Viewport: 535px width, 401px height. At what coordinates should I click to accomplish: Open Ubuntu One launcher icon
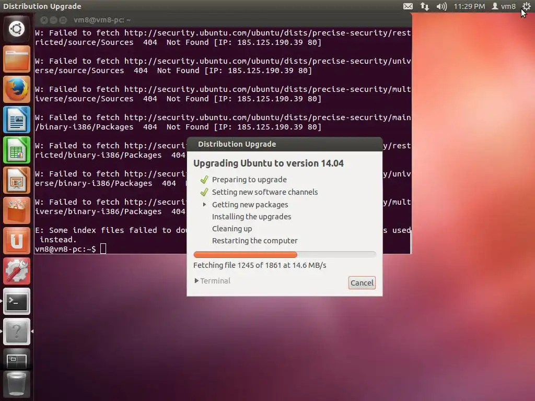(x=16, y=241)
